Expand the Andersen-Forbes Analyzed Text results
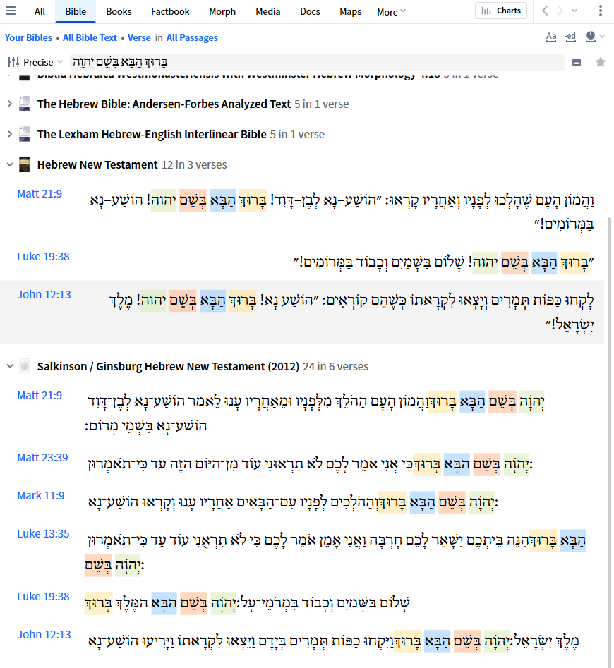This screenshot has width=614, height=668. [10, 104]
